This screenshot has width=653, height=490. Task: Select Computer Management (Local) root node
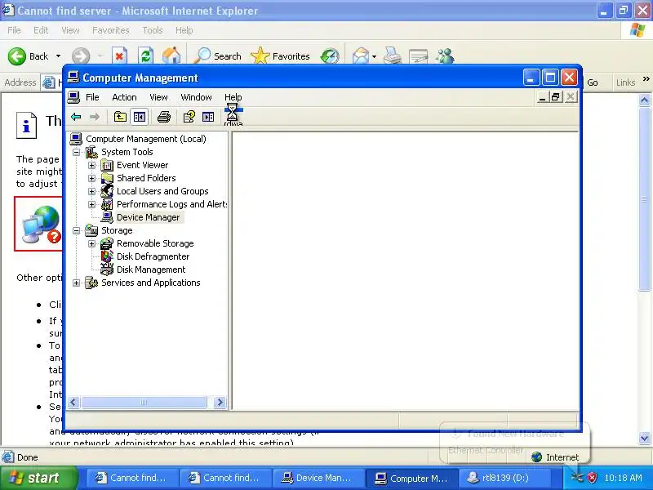click(146, 139)
